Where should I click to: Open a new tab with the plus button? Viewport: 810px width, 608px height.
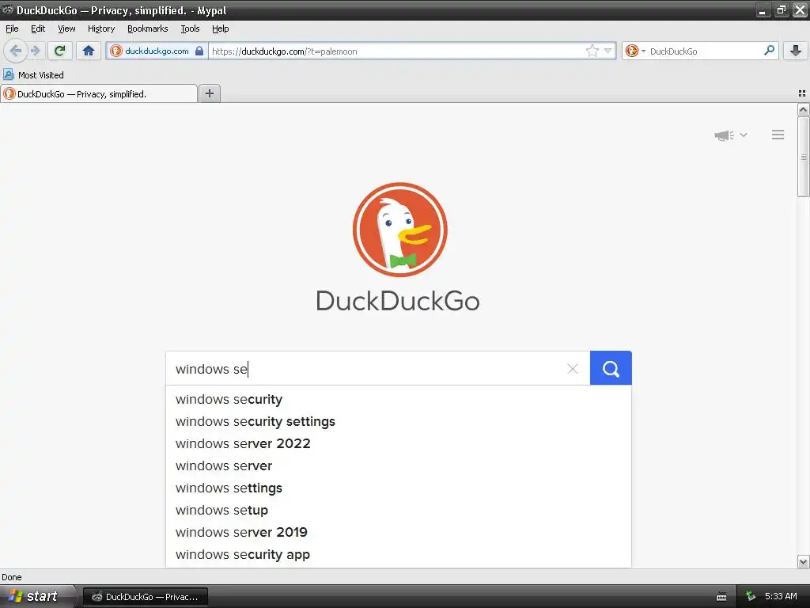point(209,93)
